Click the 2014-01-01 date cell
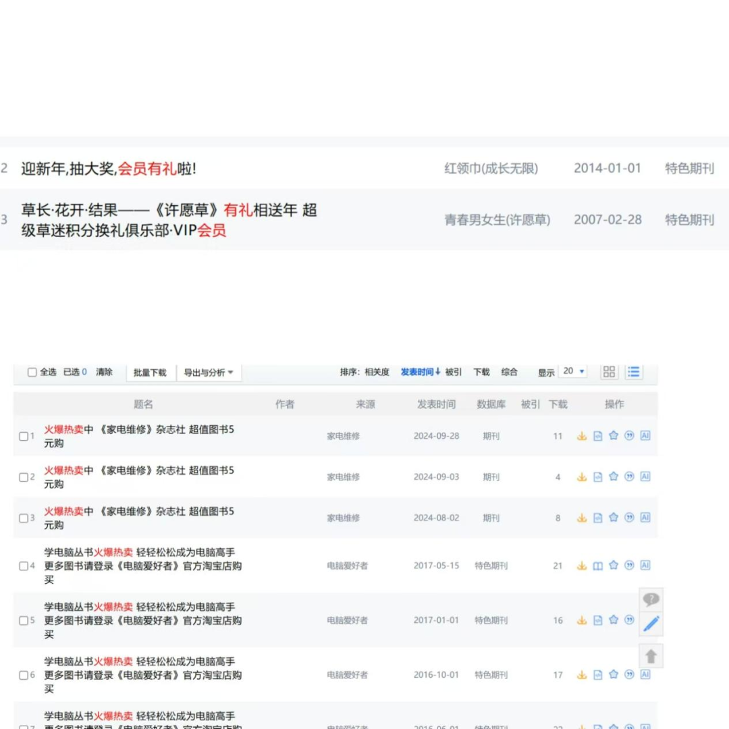 tap(607, 168)
